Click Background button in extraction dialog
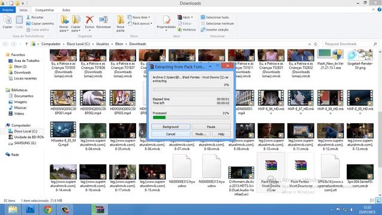The height and width of the screenshot is (215, 382). click(x=171, y=127)
